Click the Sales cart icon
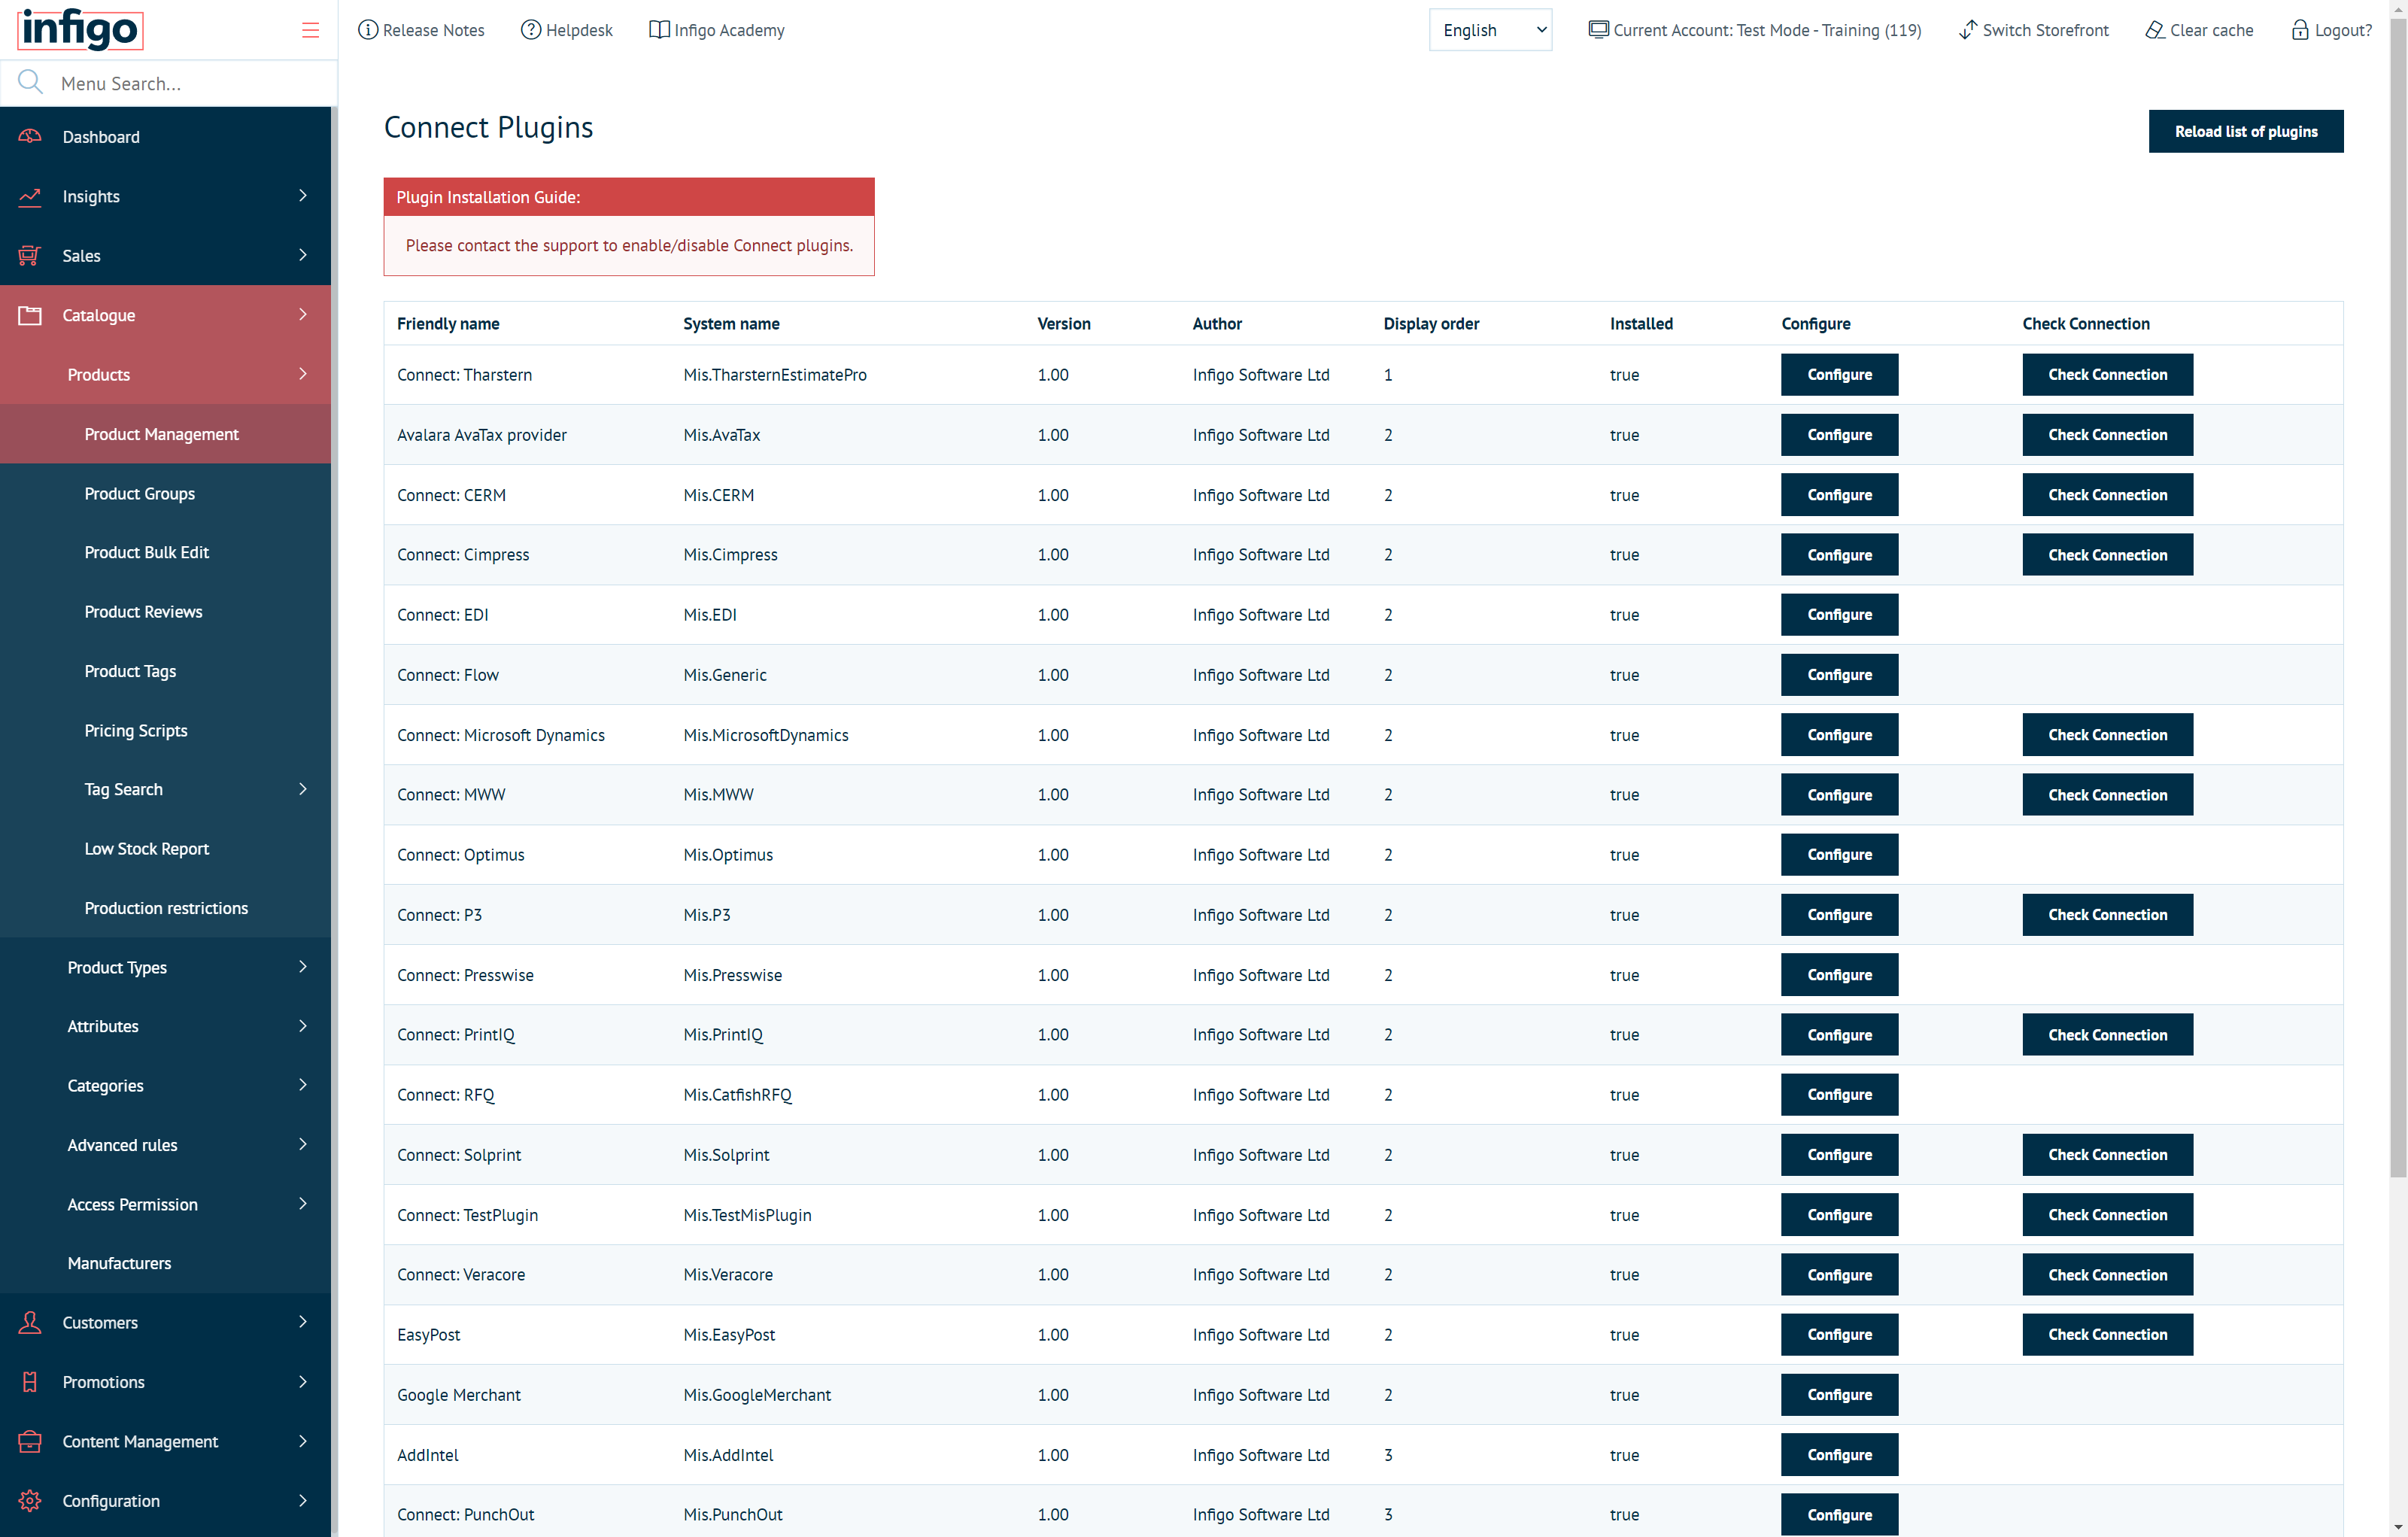Viewport: 2408px width, 1537px height. point(30,255)
